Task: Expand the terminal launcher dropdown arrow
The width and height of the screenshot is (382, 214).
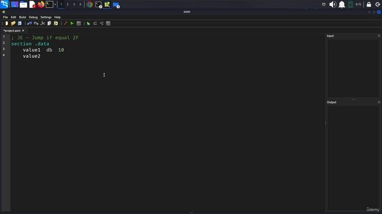Action: click(55, 4)
